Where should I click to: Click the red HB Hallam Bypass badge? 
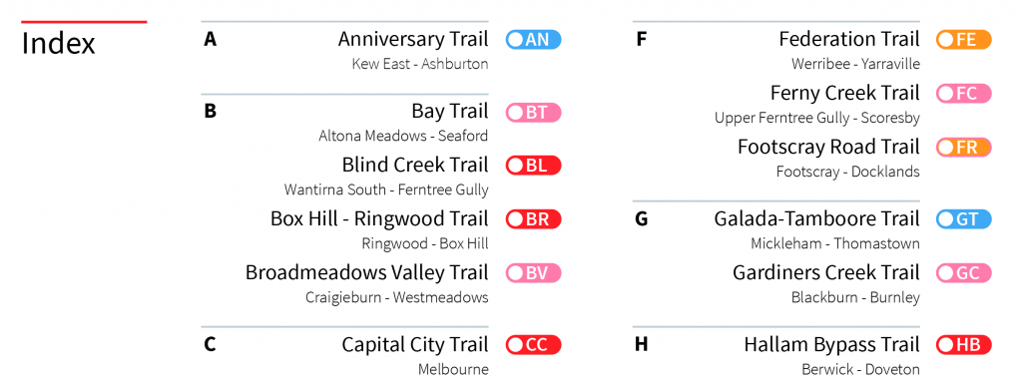click(963, 345)
